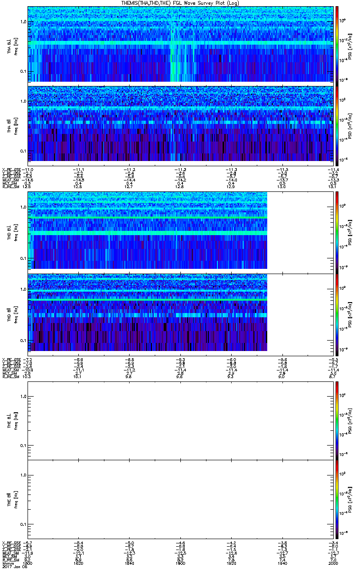
Task: Click the 1900 time tick label
Action: coord(180,563)
